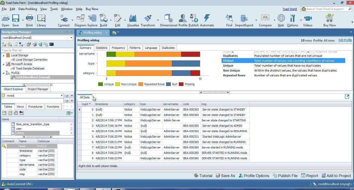The width and height of the screenshot is (354, 190).
Task: Switch to the Project Manager tab
Action: coord(38,89)
